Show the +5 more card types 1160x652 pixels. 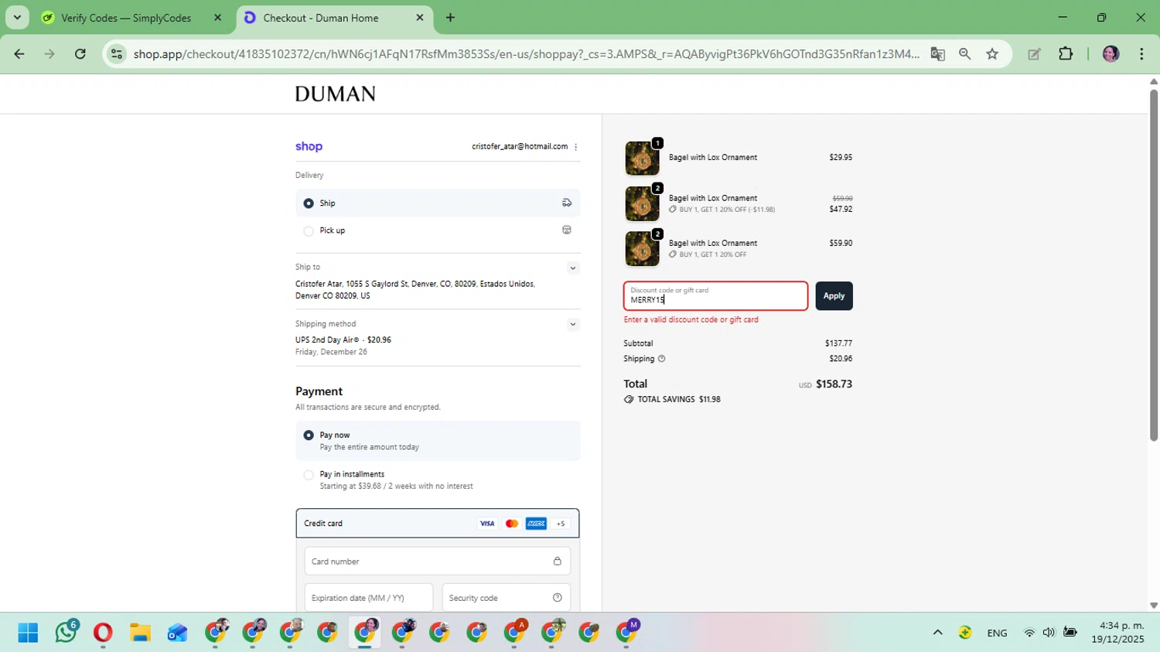561,524
